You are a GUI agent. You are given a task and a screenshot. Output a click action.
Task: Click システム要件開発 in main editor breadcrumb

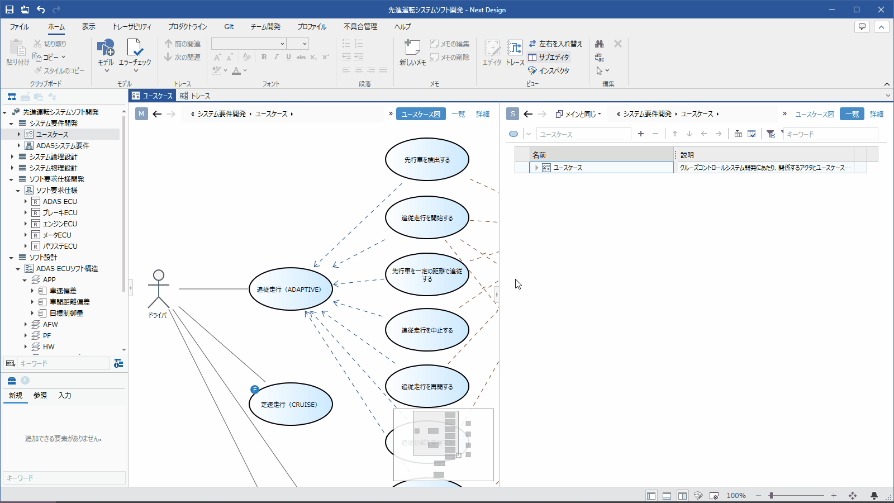pos(222,114)
